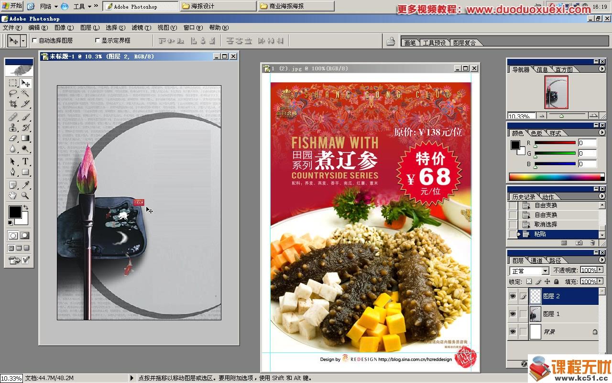Image resolution: width=612 pixels, height=383 pixels.
Task: Select the Dodge tool
Action: click(25, 148)
